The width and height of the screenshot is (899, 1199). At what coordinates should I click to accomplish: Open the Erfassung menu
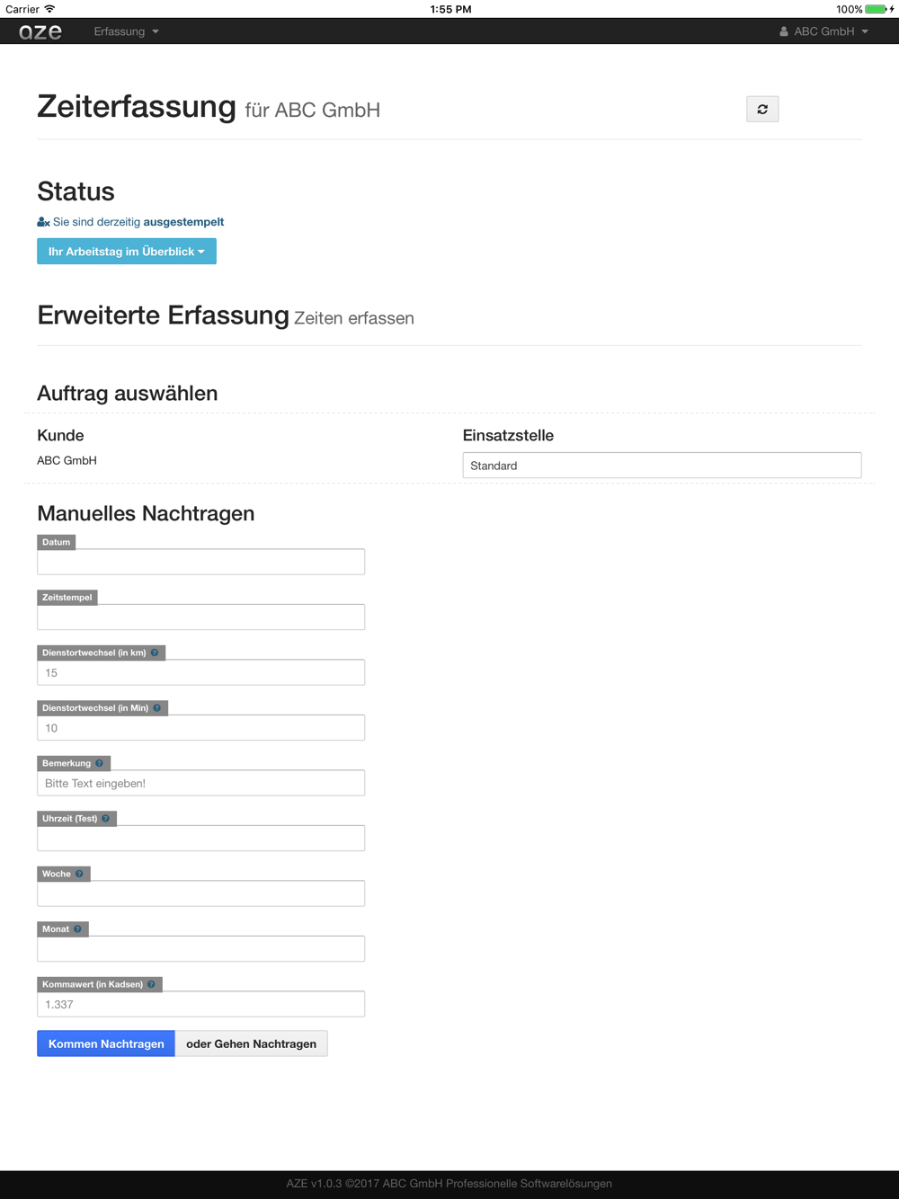pos(126,31)
